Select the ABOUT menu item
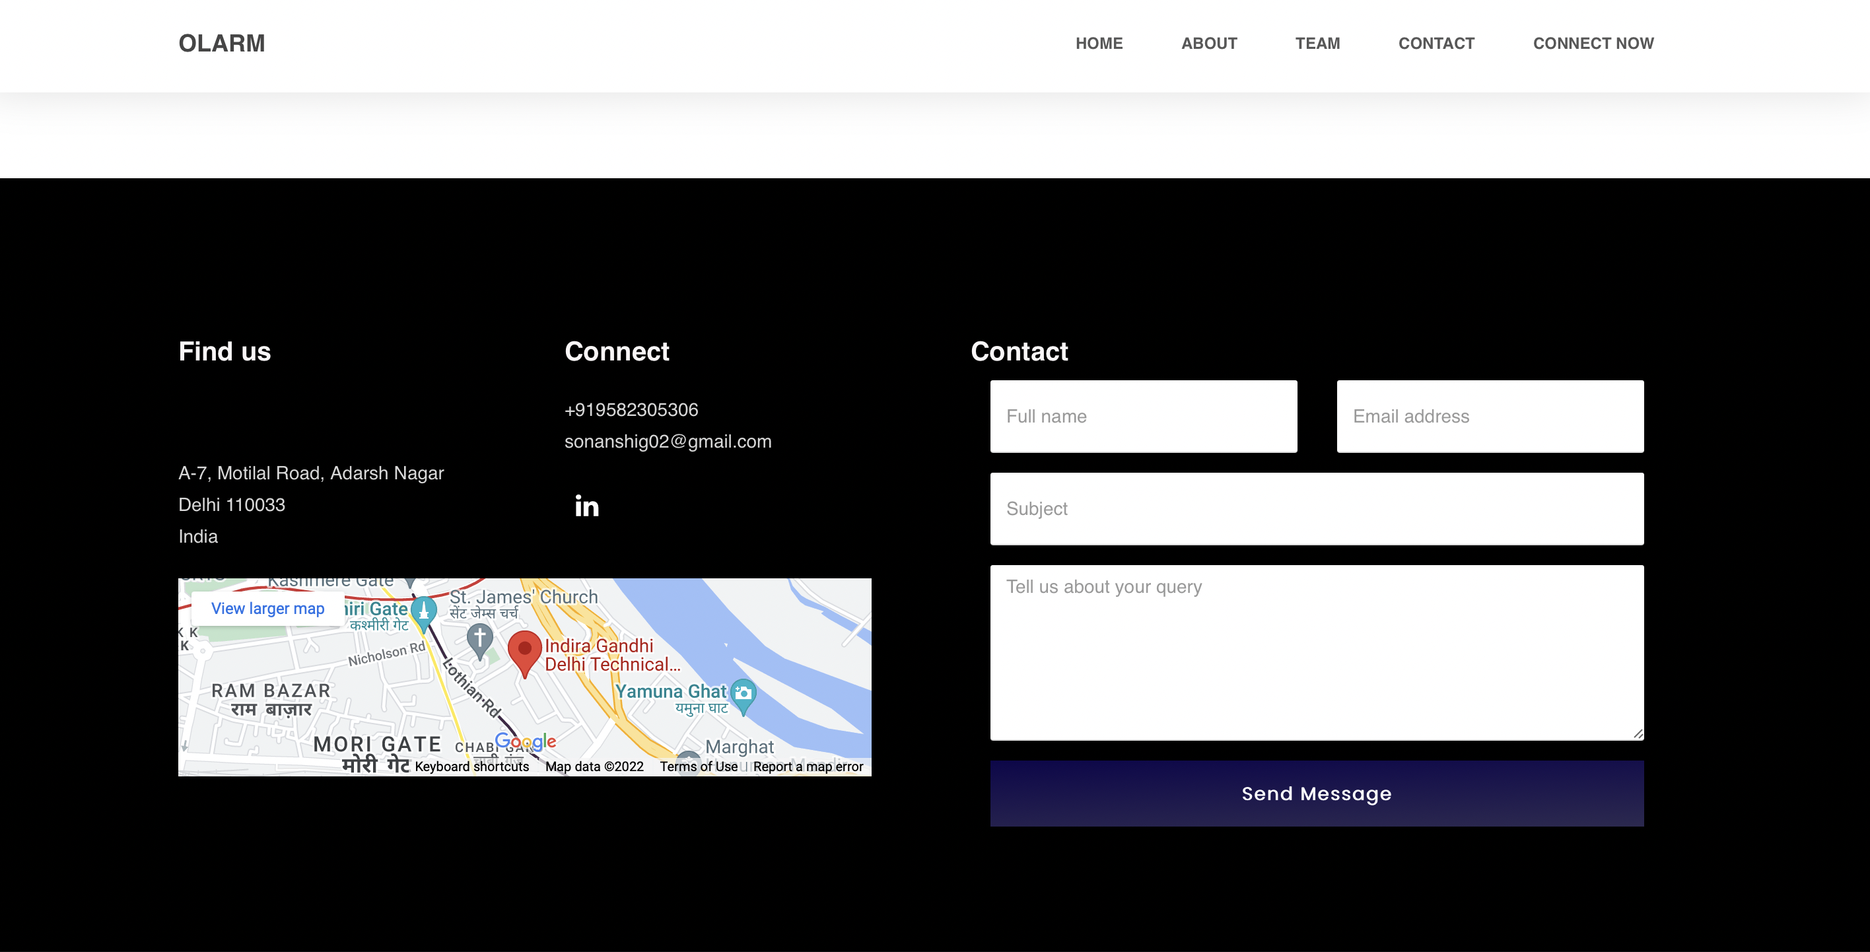The height and width of the screenshot is (952, 1870). [x=1208, y=43]
